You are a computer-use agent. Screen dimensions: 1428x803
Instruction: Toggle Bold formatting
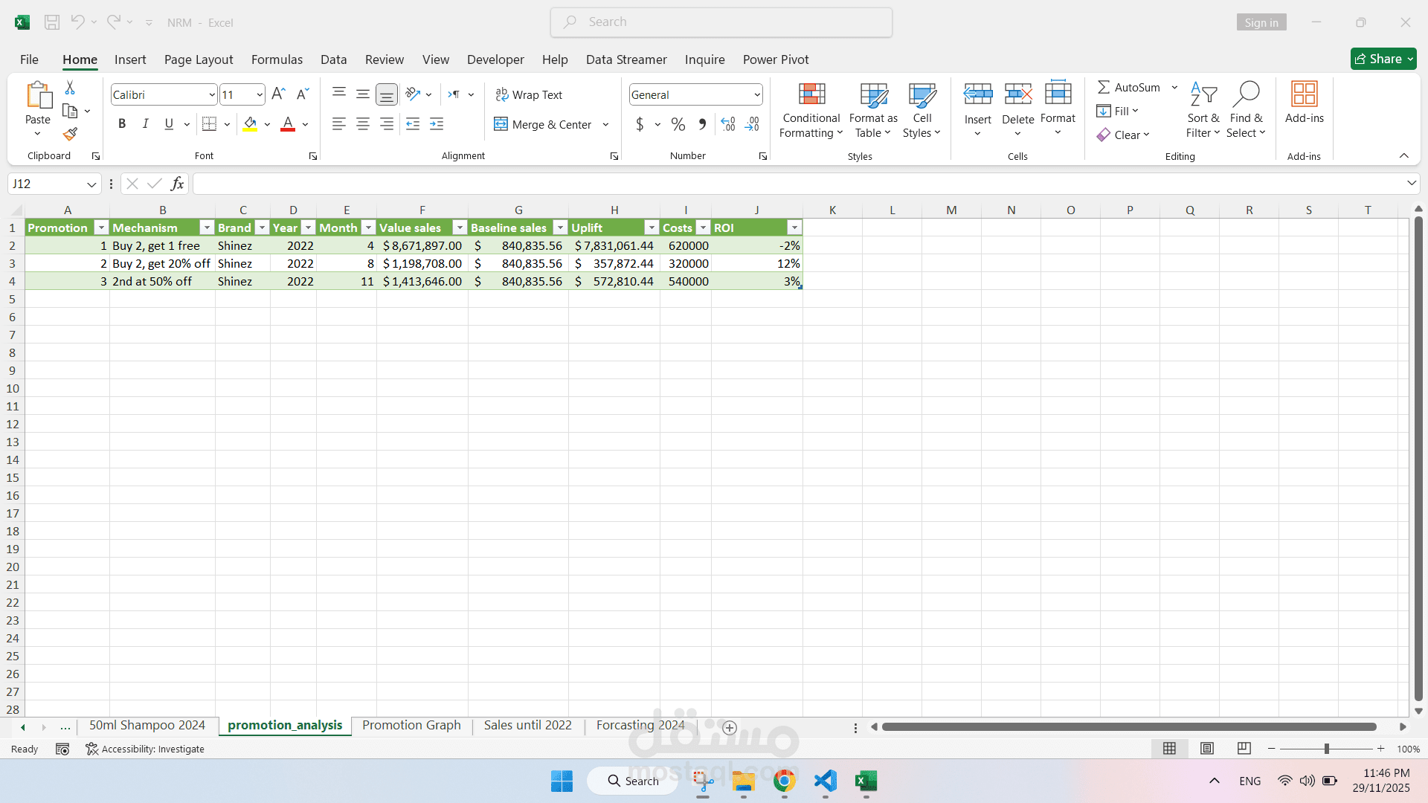122,124
